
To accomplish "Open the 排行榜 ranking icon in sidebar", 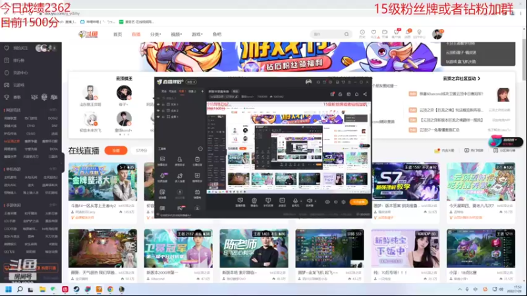I will [x=7, y=61].
